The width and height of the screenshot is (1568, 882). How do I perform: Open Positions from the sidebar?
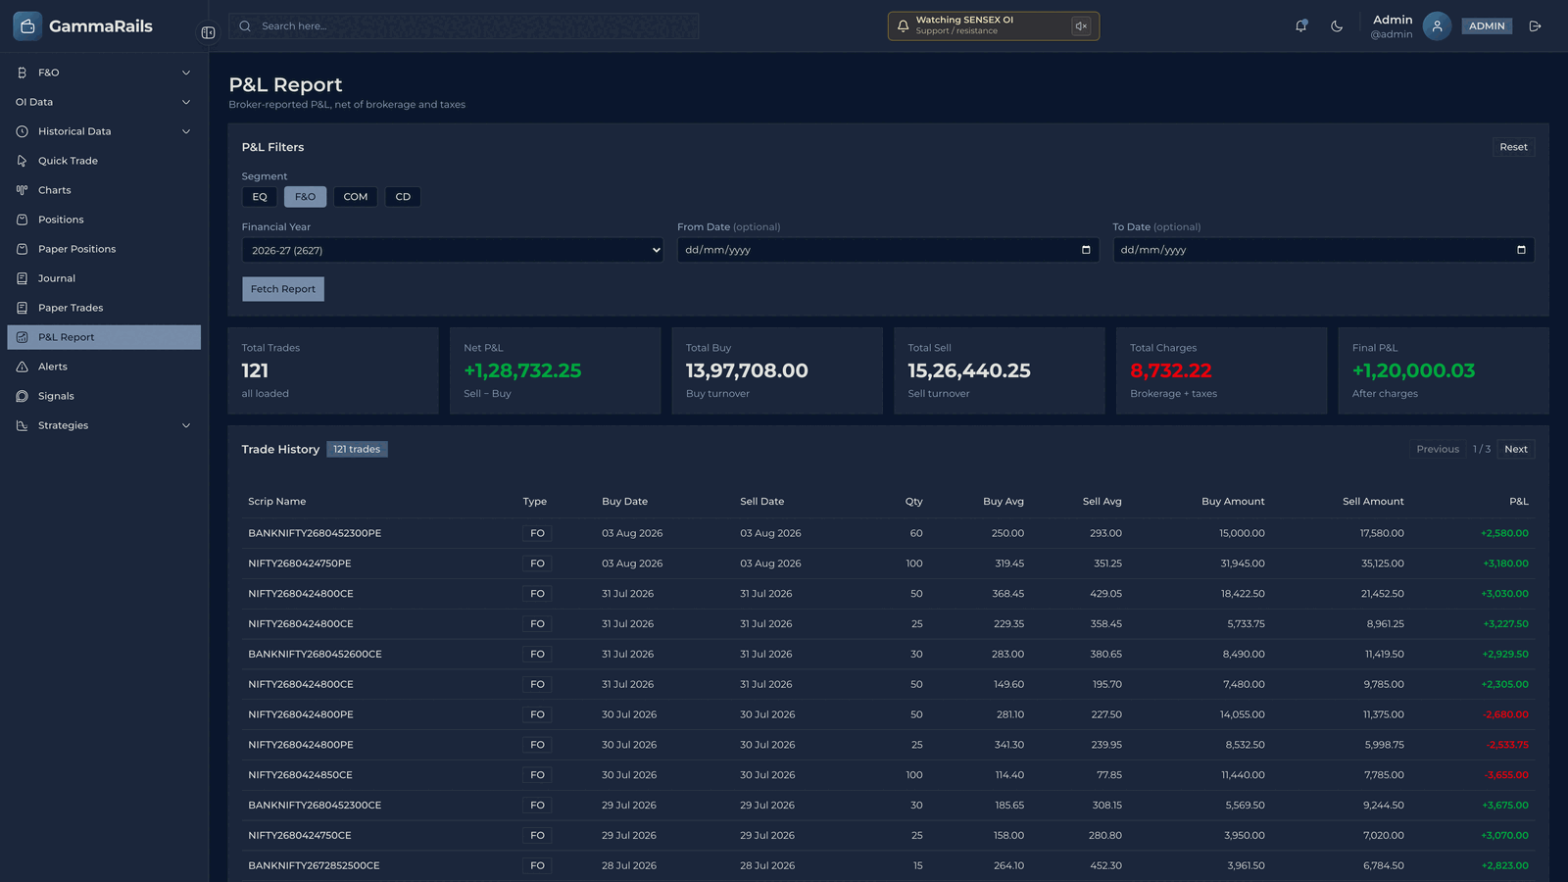click(104, 220)
